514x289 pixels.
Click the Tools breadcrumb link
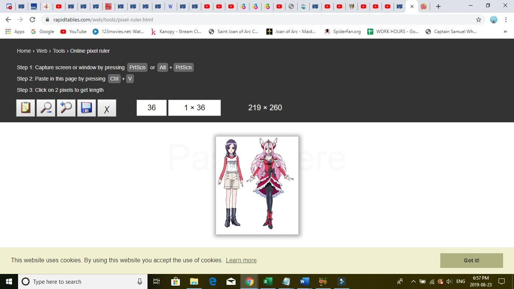pyautogui.click(x=59, y=51)
